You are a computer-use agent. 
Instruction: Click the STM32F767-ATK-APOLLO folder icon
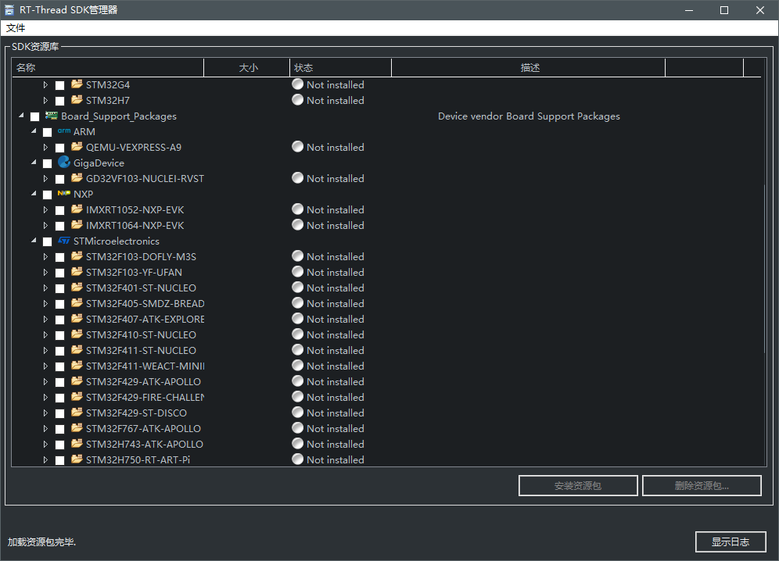77,428
